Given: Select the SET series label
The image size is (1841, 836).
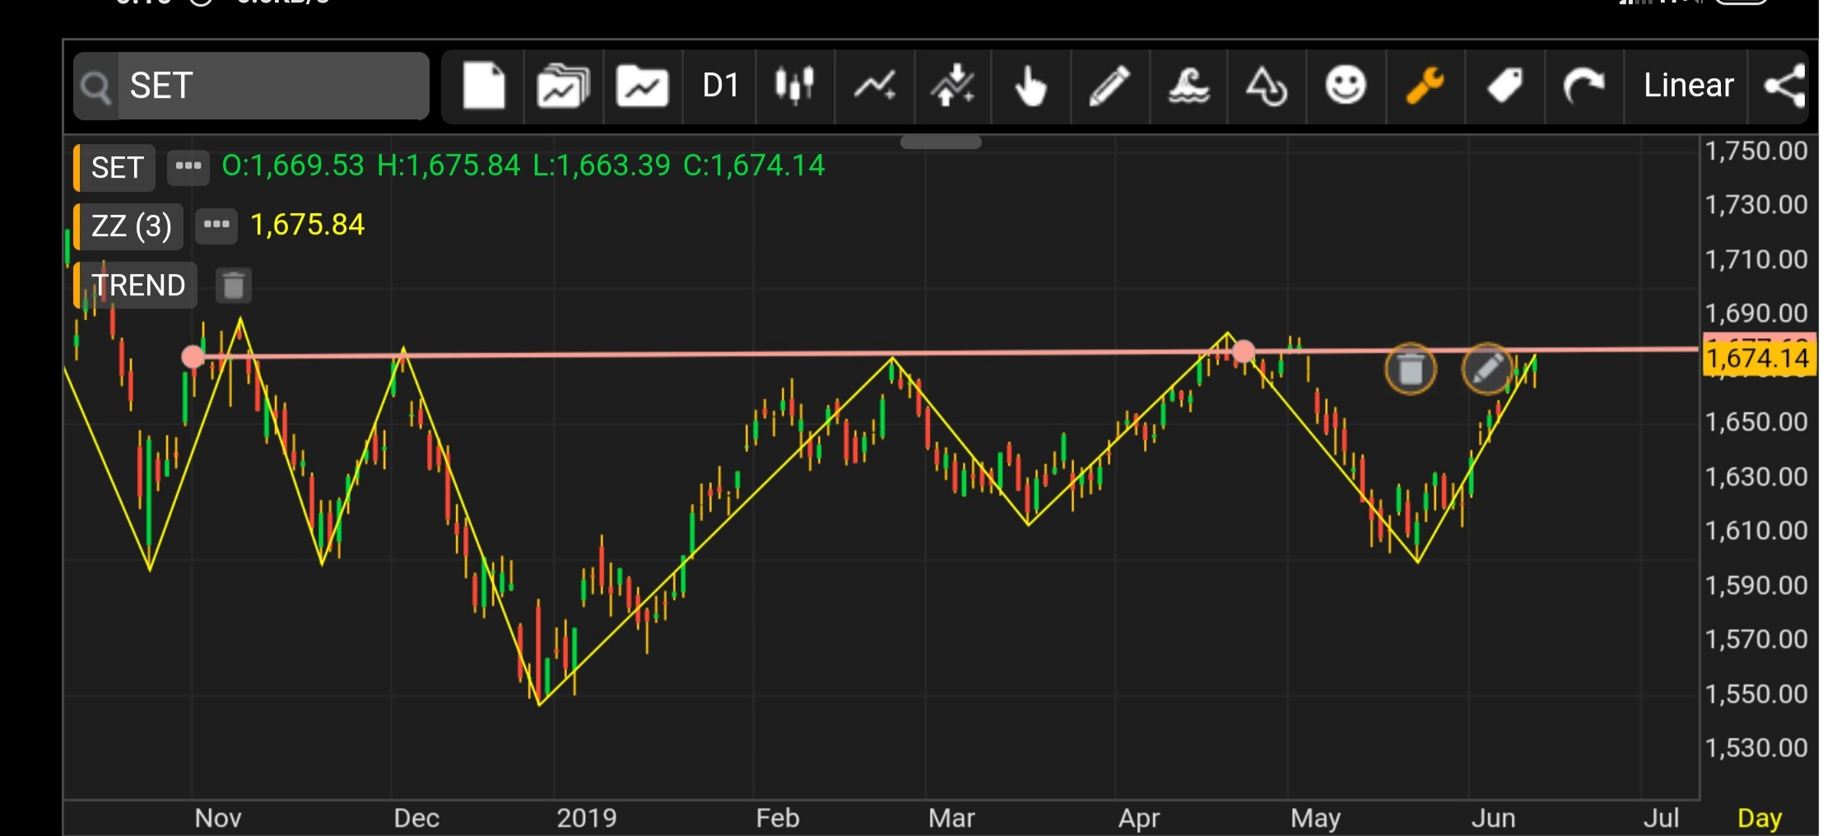Looking at the screenshot, I should pos(117,168).
